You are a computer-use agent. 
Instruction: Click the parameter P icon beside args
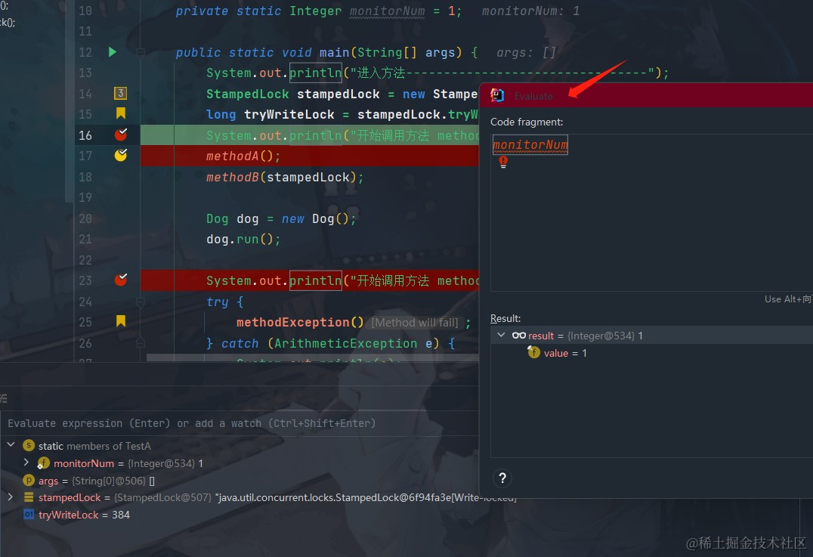pyautogui.click(x=29, y=480)
